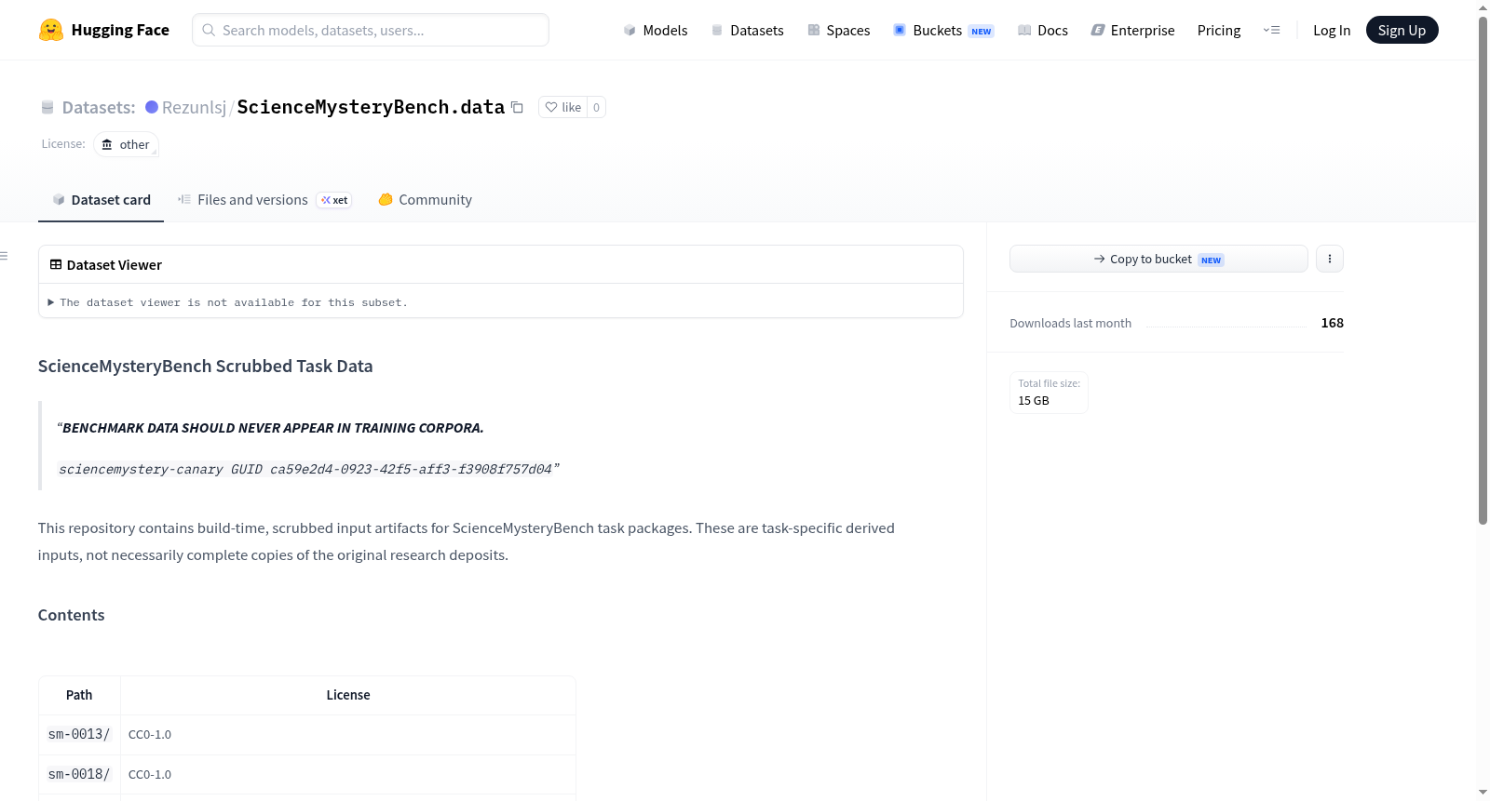The height and width of the screenshot is (801, 1490).
Task: Focus the search models, datasets, users field
Action: pyautogui.click(x=371, y=30)
